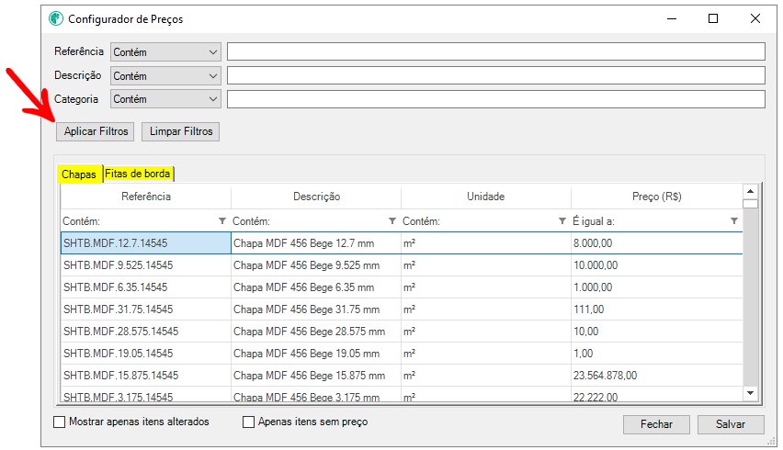
Task: Switch to the Fitas de borda tab
Action: pos(138,174)
